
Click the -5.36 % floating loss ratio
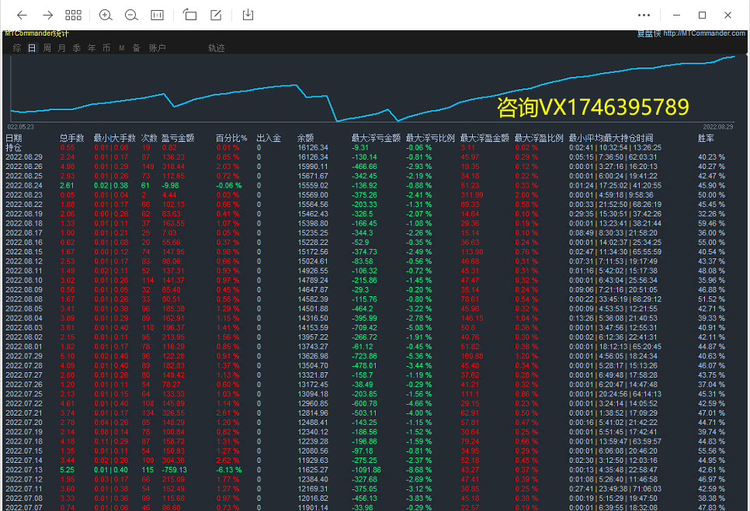(419, 356)
